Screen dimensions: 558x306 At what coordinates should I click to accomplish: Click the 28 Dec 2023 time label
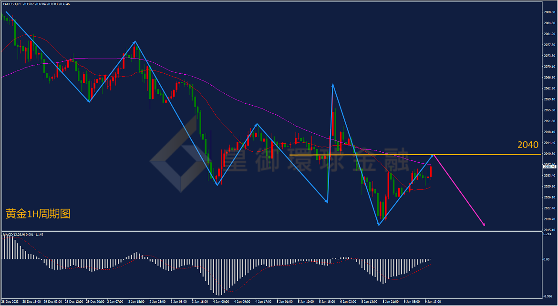click(10, 301)
